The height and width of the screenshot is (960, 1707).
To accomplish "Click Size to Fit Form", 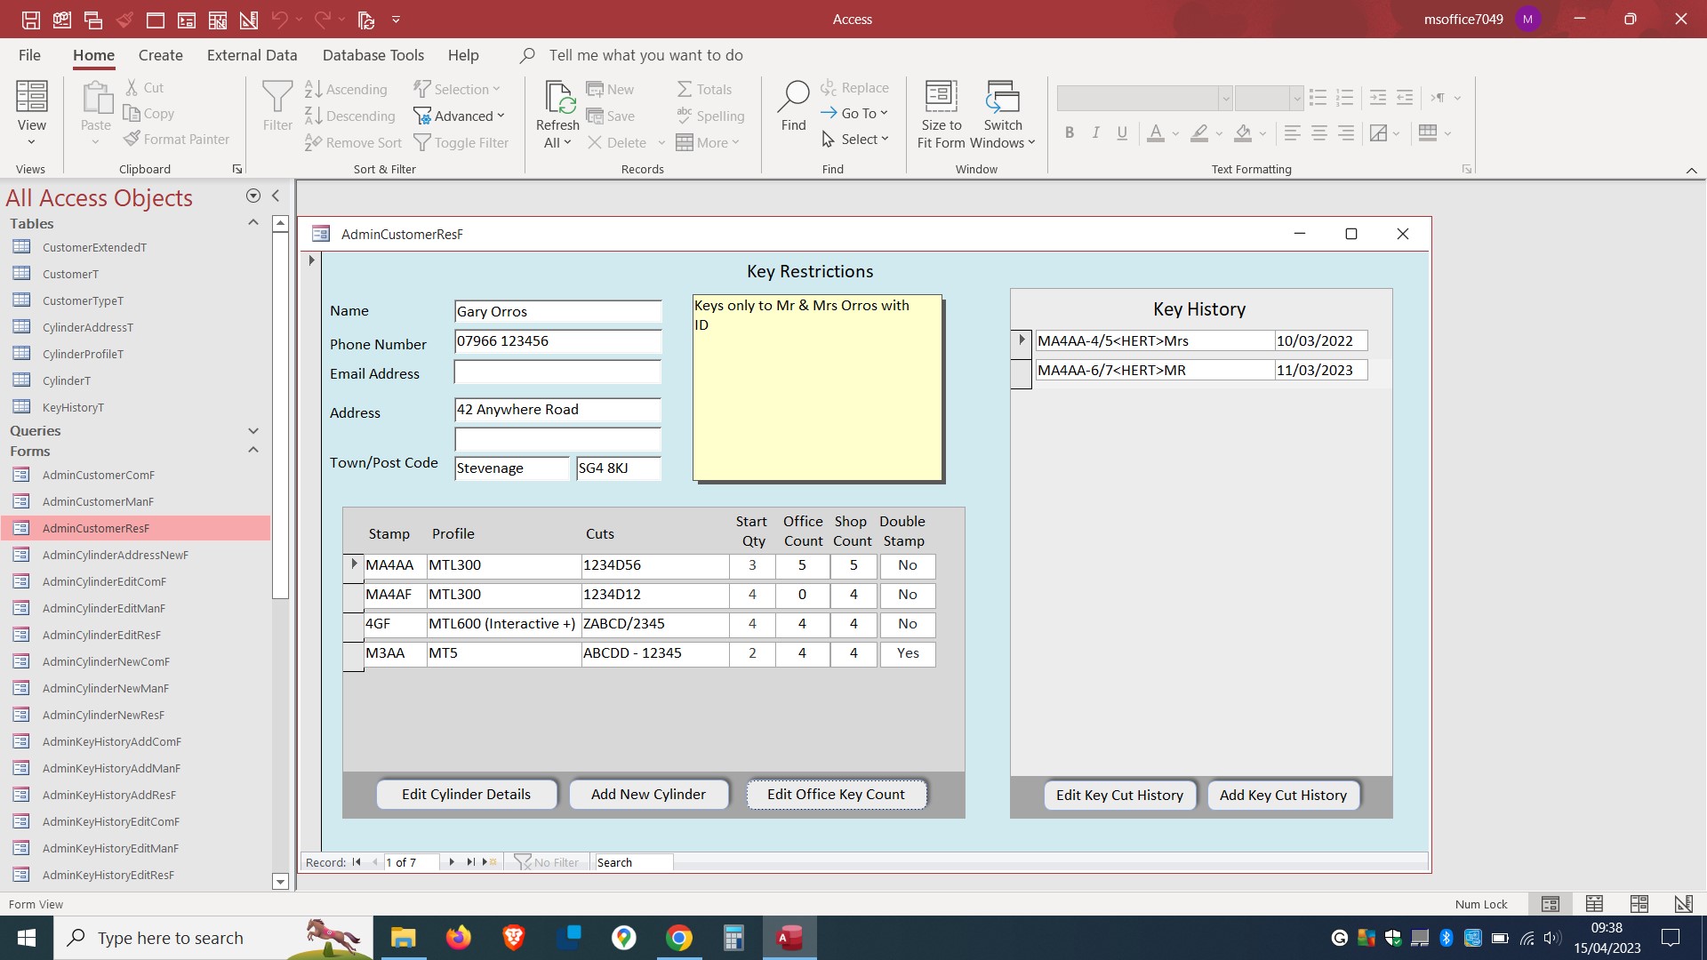I will coord(941,115).
